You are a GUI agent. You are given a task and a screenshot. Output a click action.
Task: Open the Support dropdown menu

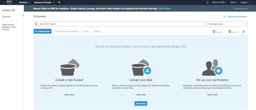245,2
